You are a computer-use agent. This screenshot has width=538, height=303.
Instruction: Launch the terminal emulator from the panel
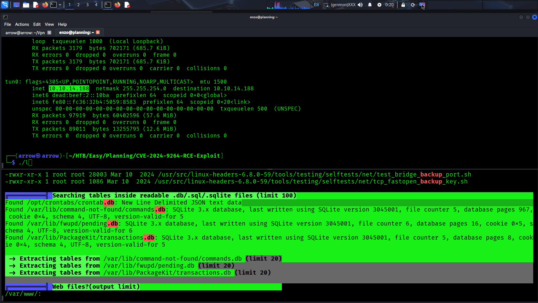(54, 5)
